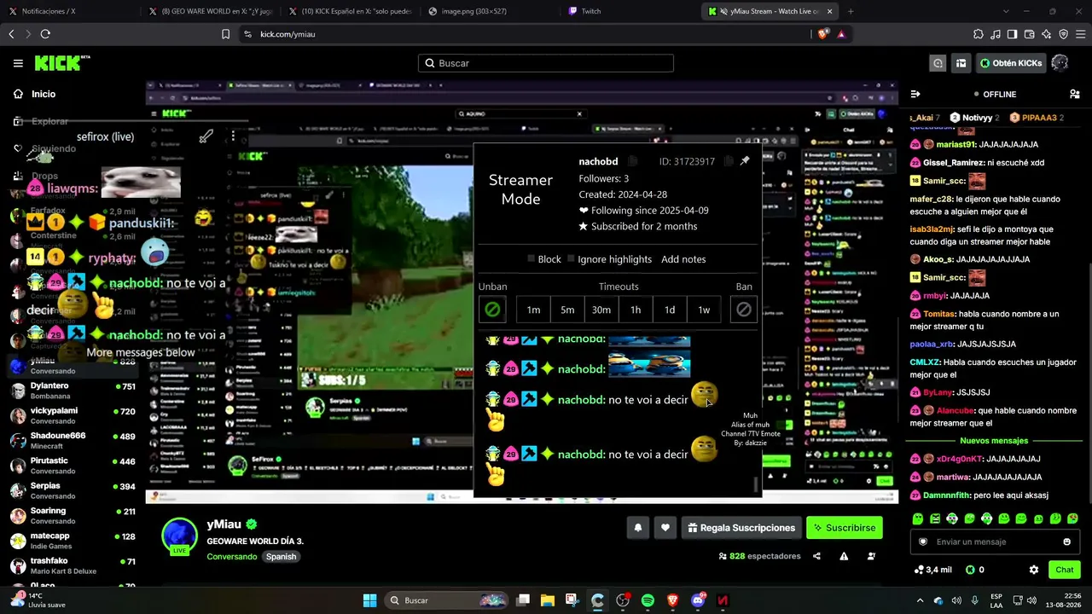The height and width of the screenshot is (614, 1092).
Task: Switch to the KICK Español en X tab
Action: (x=350, y=11)
